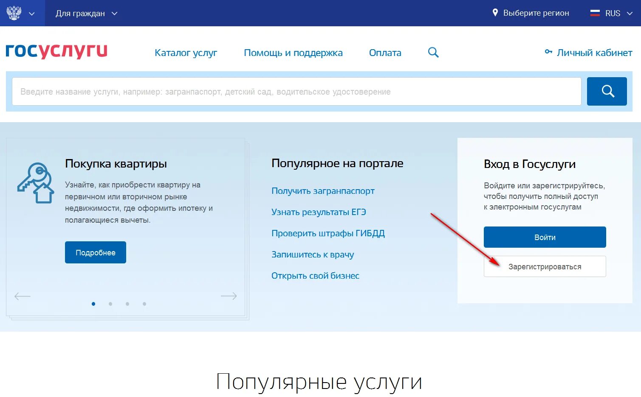Image resolution: width=641 pixels, height=397 pixels.
Task: Select the first carousel dot
Action: point(93,304)
